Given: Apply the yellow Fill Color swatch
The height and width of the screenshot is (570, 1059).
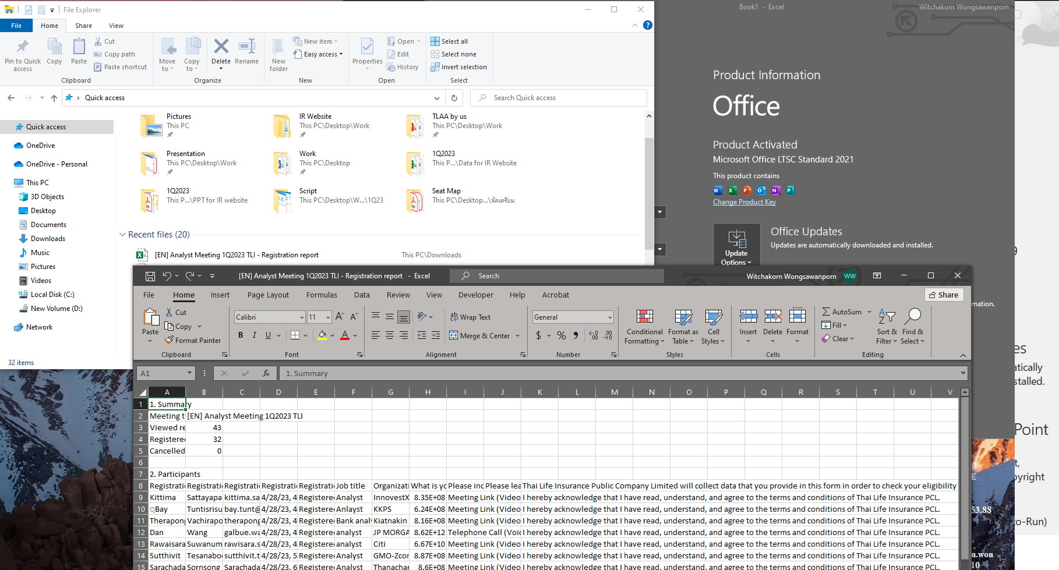Looking at the screenshot, I should coord(322,335).
